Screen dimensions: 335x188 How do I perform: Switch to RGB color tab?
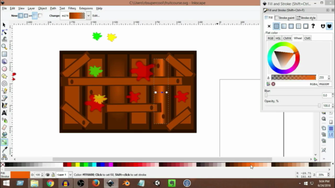coord(270,38)
